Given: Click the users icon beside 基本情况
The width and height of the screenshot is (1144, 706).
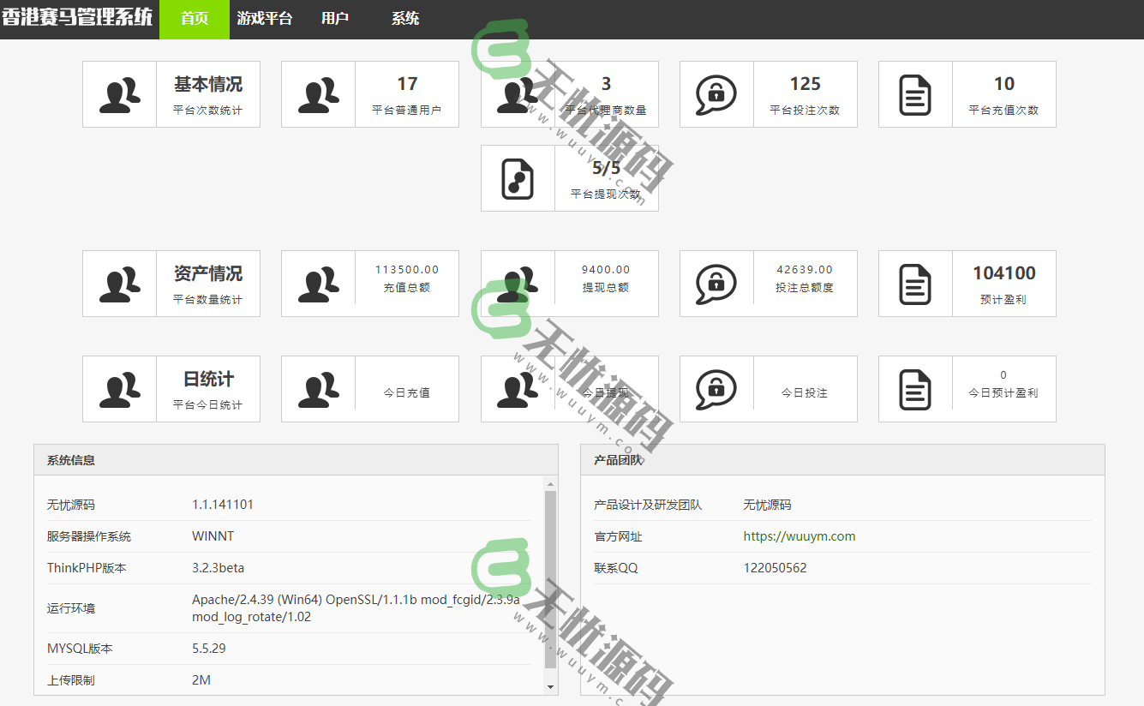Looking at the screenshot, I should 119,94.
